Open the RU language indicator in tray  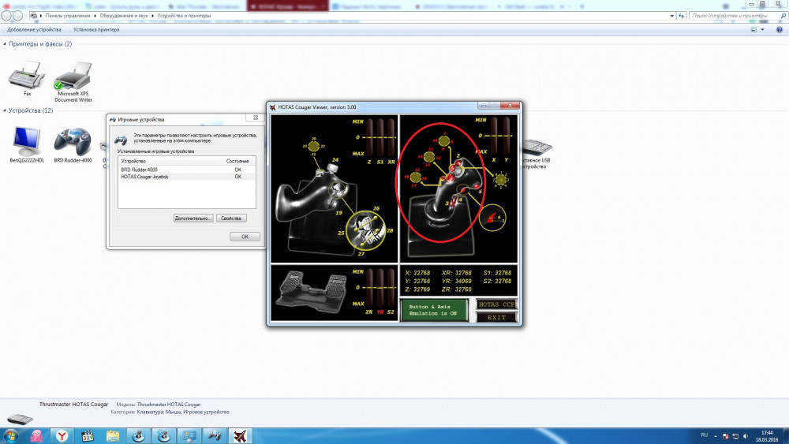pos(705,435)
